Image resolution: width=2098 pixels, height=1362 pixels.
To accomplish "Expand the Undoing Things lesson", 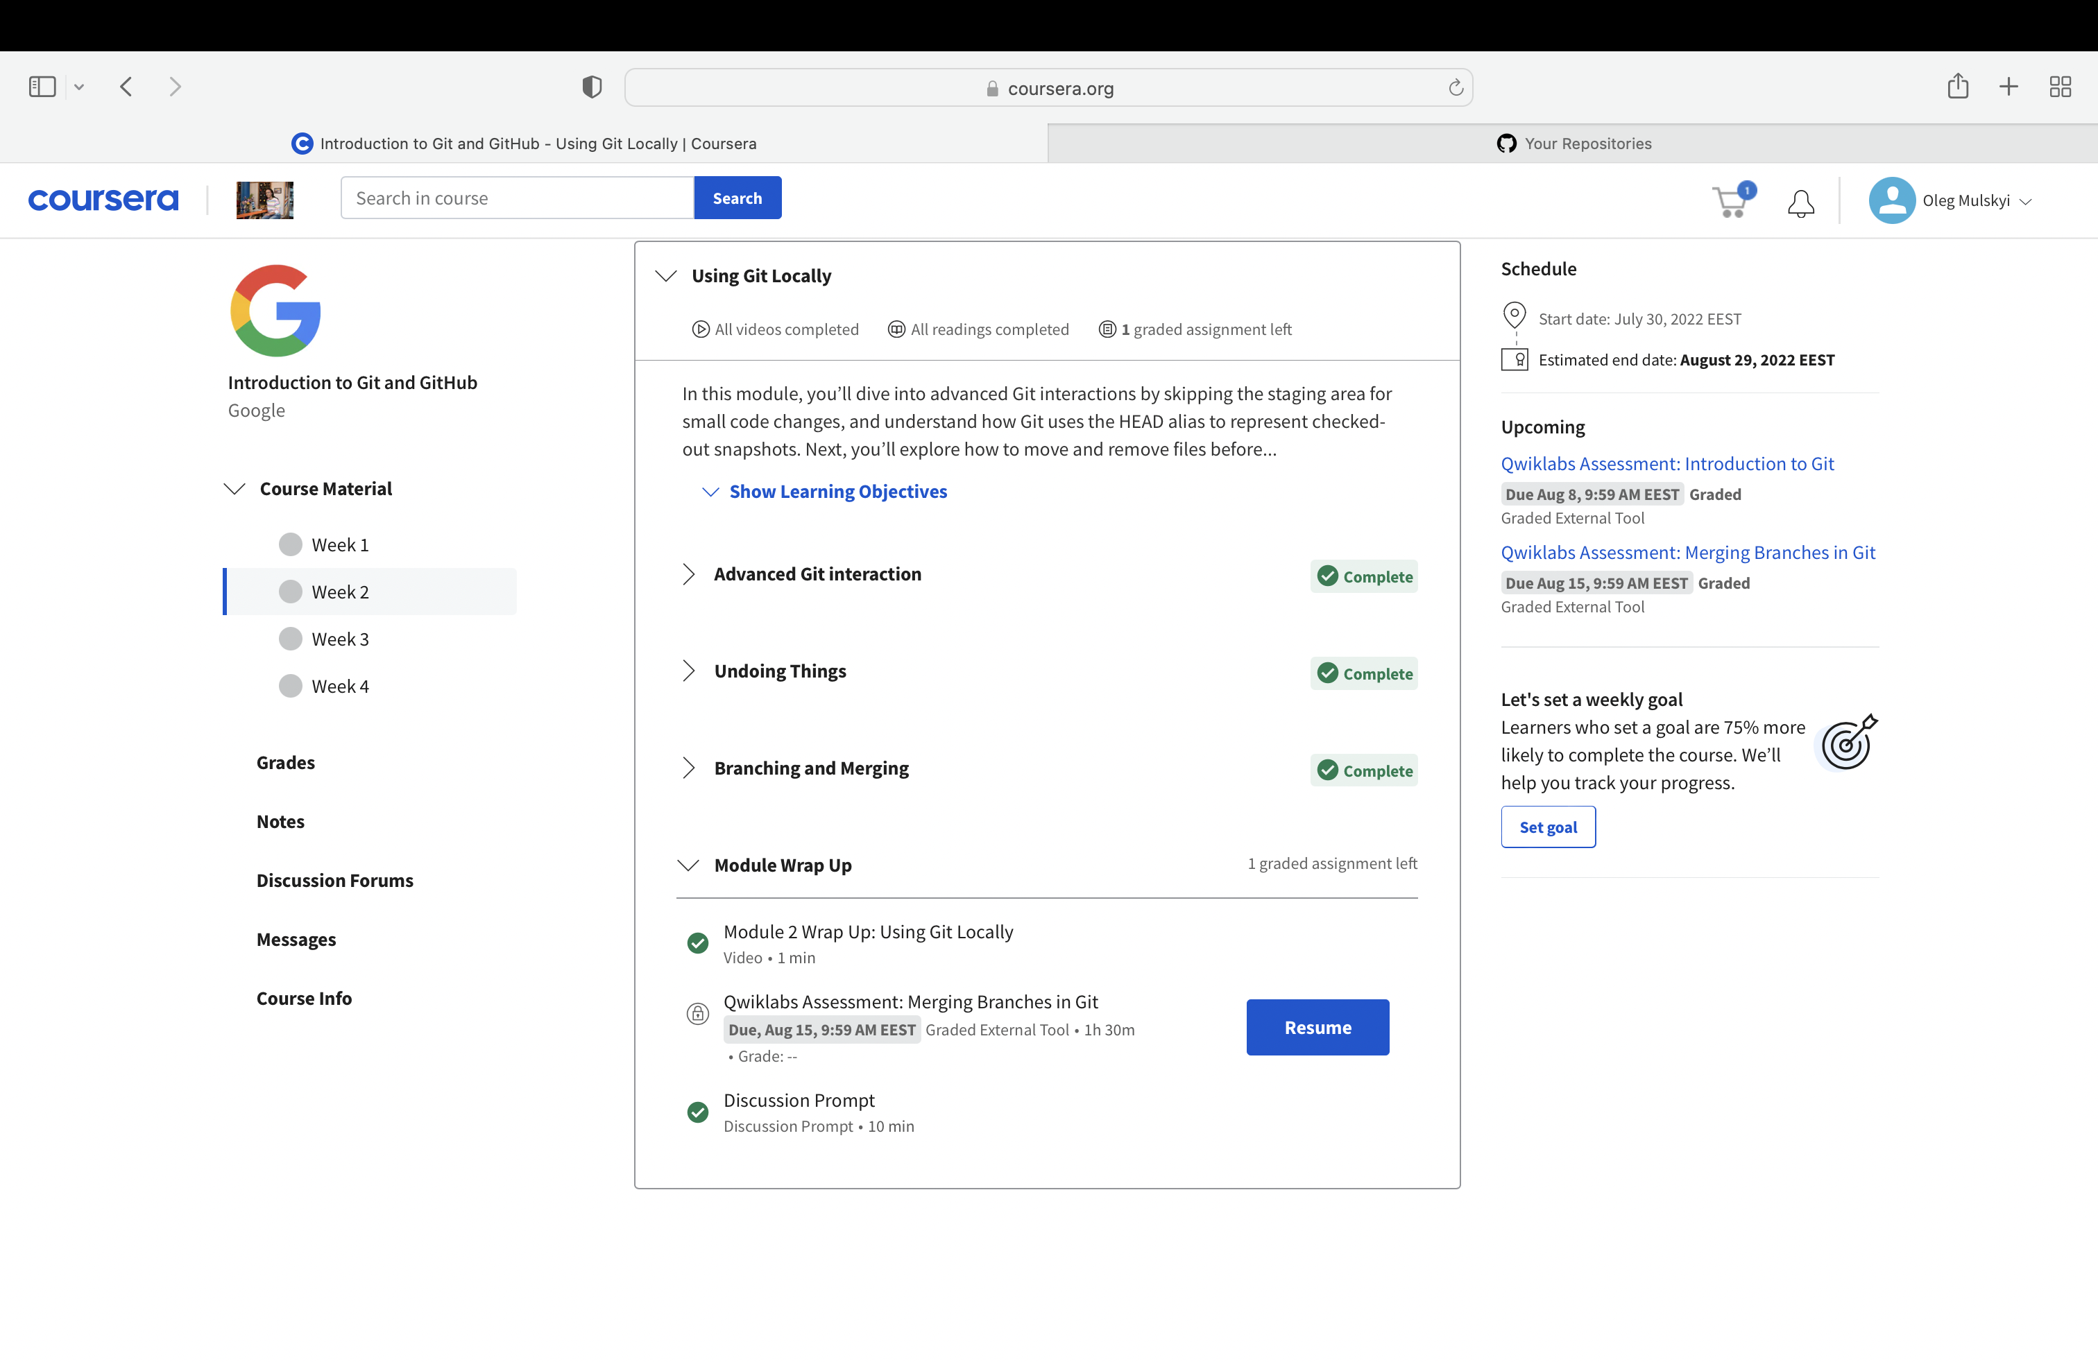I will pos(688,671).
